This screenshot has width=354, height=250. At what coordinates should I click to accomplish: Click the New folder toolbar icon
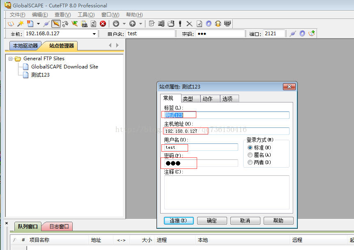click(171, 24)
